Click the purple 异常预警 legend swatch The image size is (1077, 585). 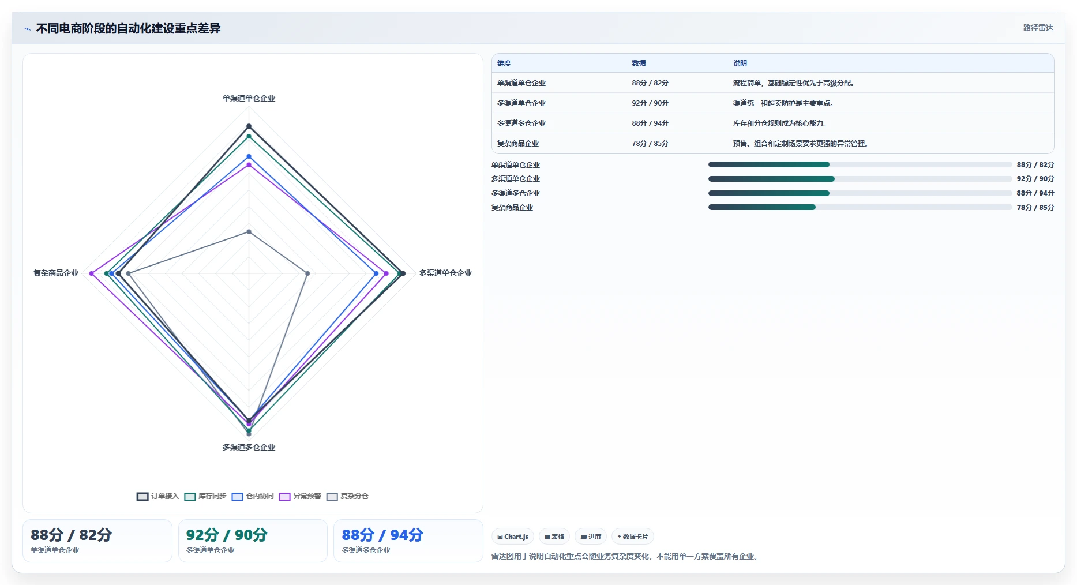(284, 497)
